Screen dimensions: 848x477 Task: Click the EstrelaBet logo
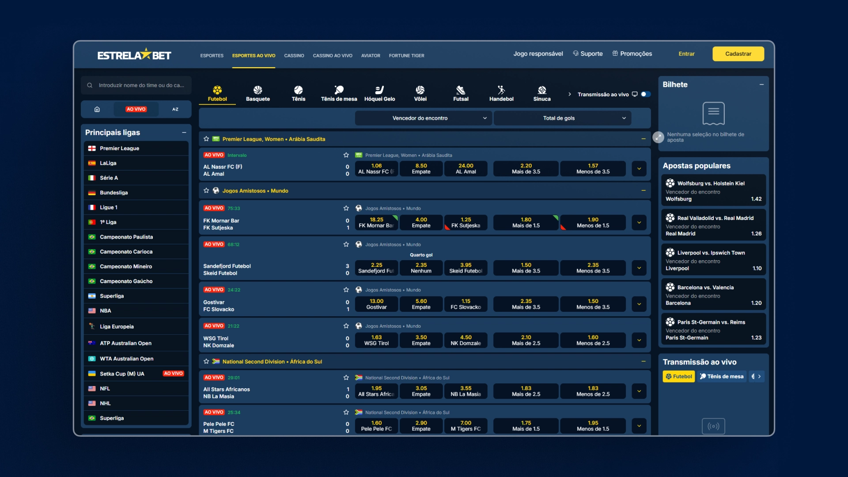click(x=134, y=54)
